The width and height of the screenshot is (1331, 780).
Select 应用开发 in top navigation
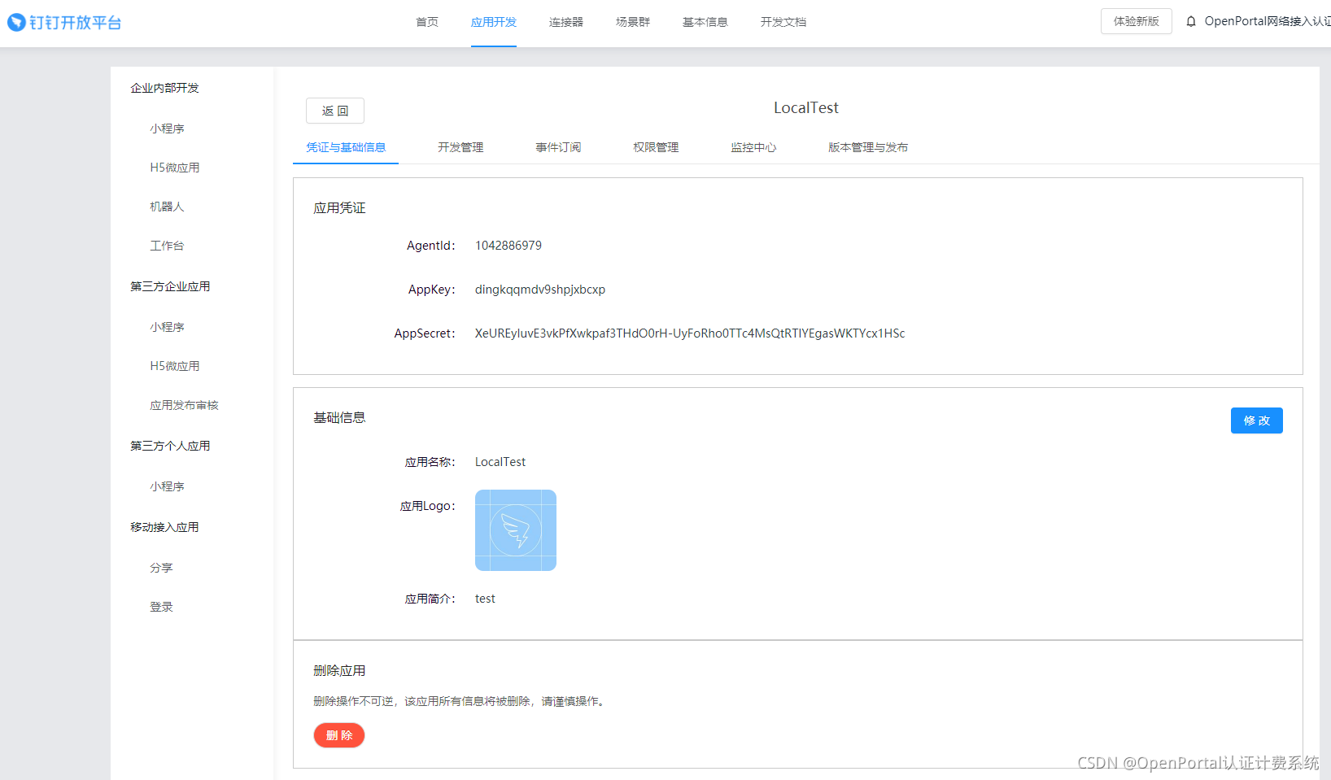click(494, 22)
